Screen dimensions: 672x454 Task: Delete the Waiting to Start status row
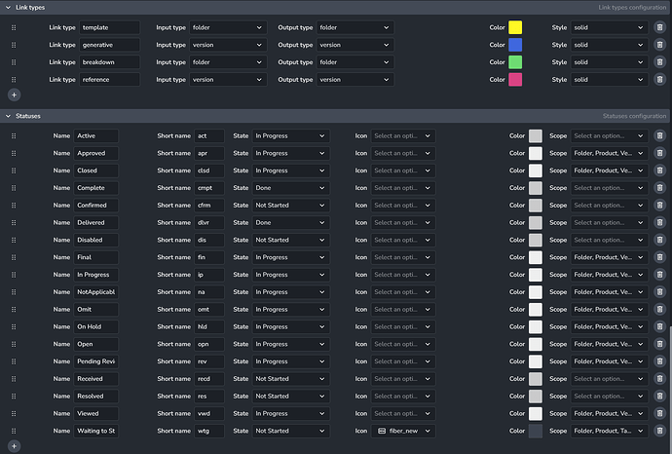click(x=659, y=431)
